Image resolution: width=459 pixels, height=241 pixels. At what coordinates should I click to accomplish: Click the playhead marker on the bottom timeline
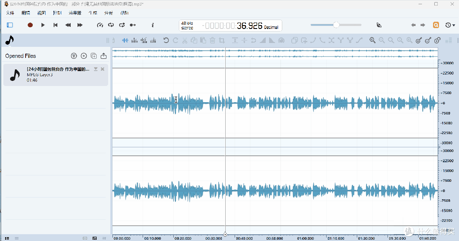tap(225, 234)
